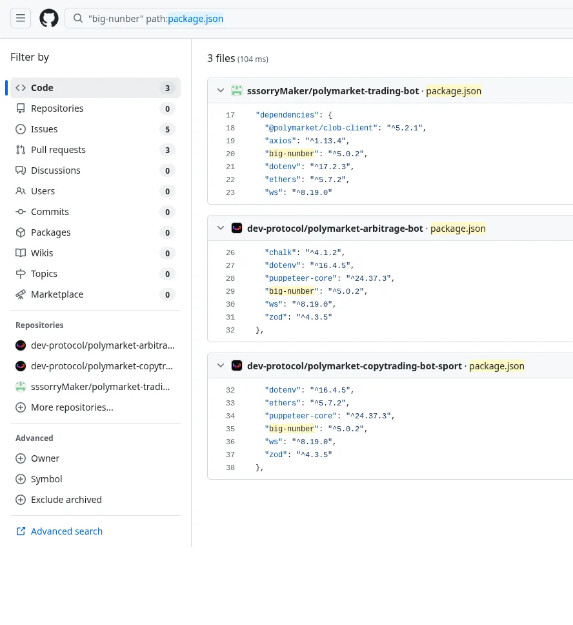The image size is (573, 625).
Task: Click the Packages filter icon
Action: [21, 232]
